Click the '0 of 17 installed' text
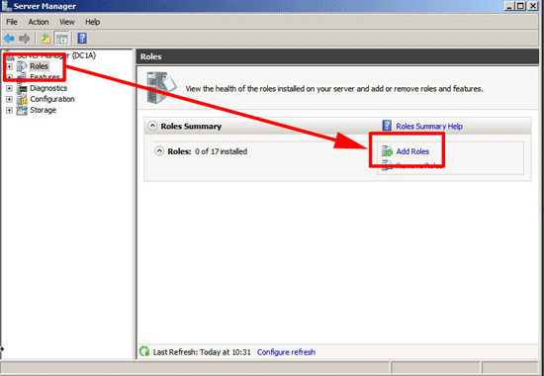The image size is (544, 376). (x=221, y=151)
